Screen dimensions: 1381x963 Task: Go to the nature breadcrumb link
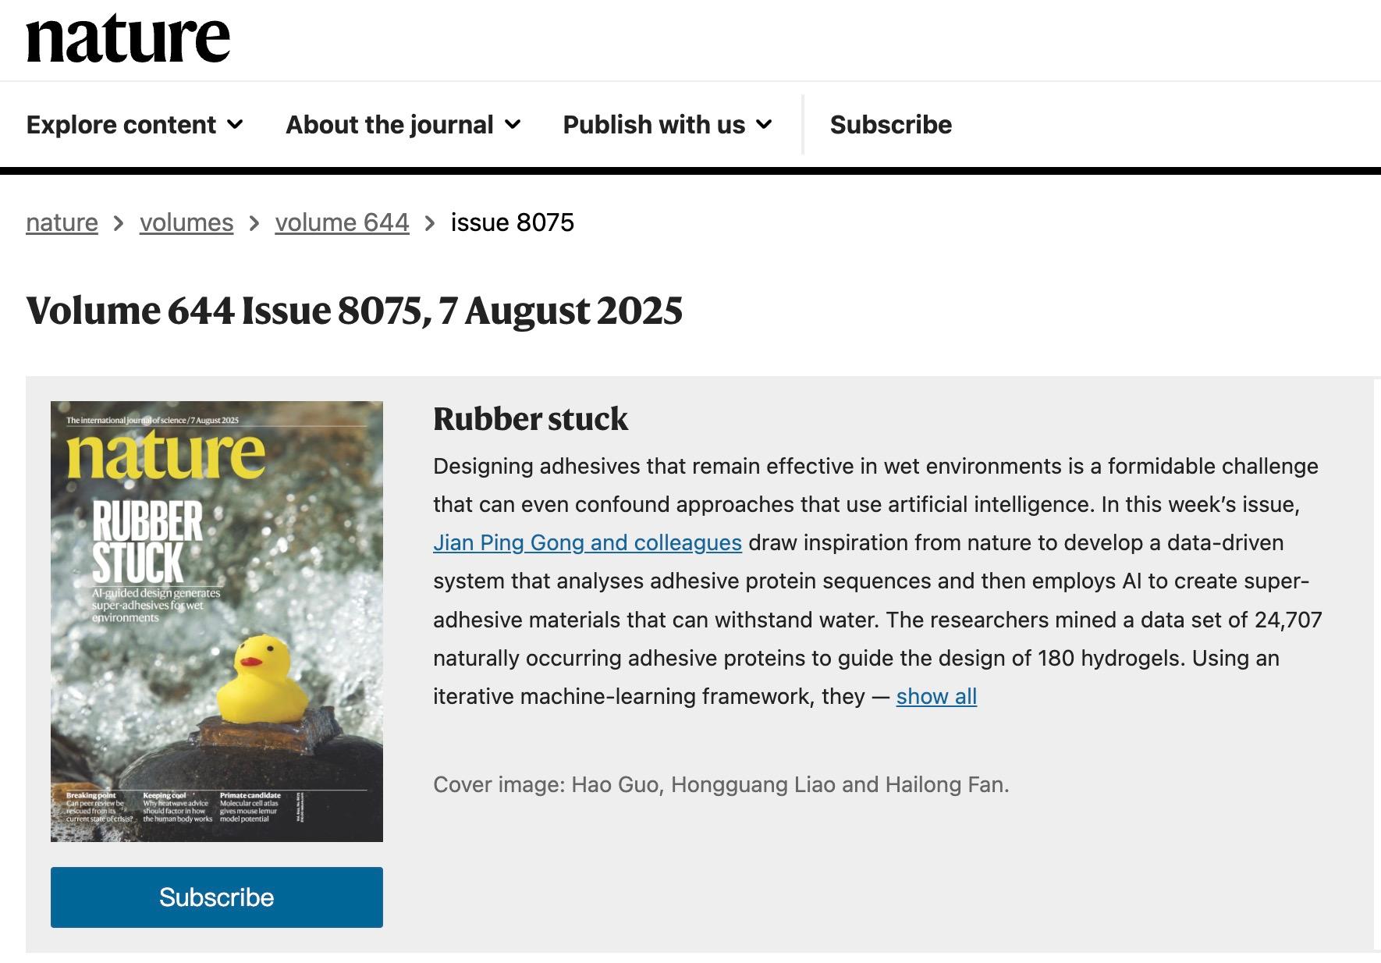pyautogui.click(x=62, y=222)
